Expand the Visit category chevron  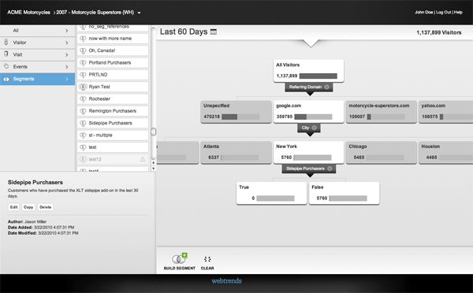[x=67, y=54]
